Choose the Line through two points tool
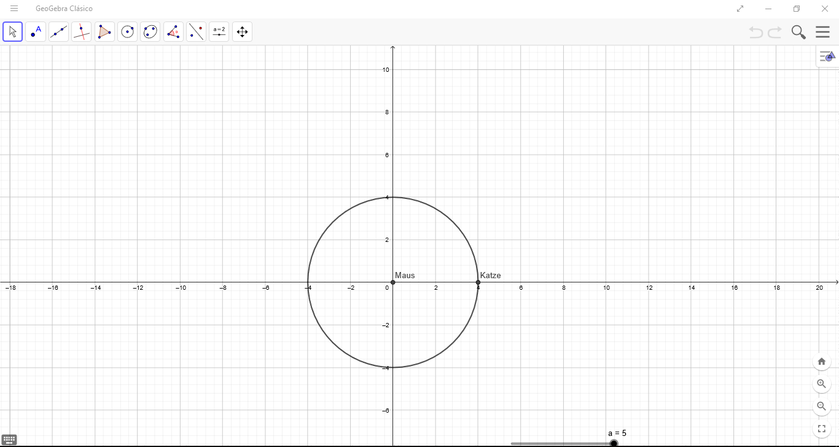The height and width of the screenshot is (447, 839). coord(58,32)
